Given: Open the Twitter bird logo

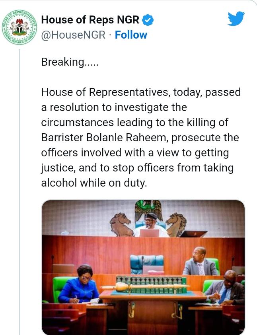Looking at the screenshot, I should point(236,19).
